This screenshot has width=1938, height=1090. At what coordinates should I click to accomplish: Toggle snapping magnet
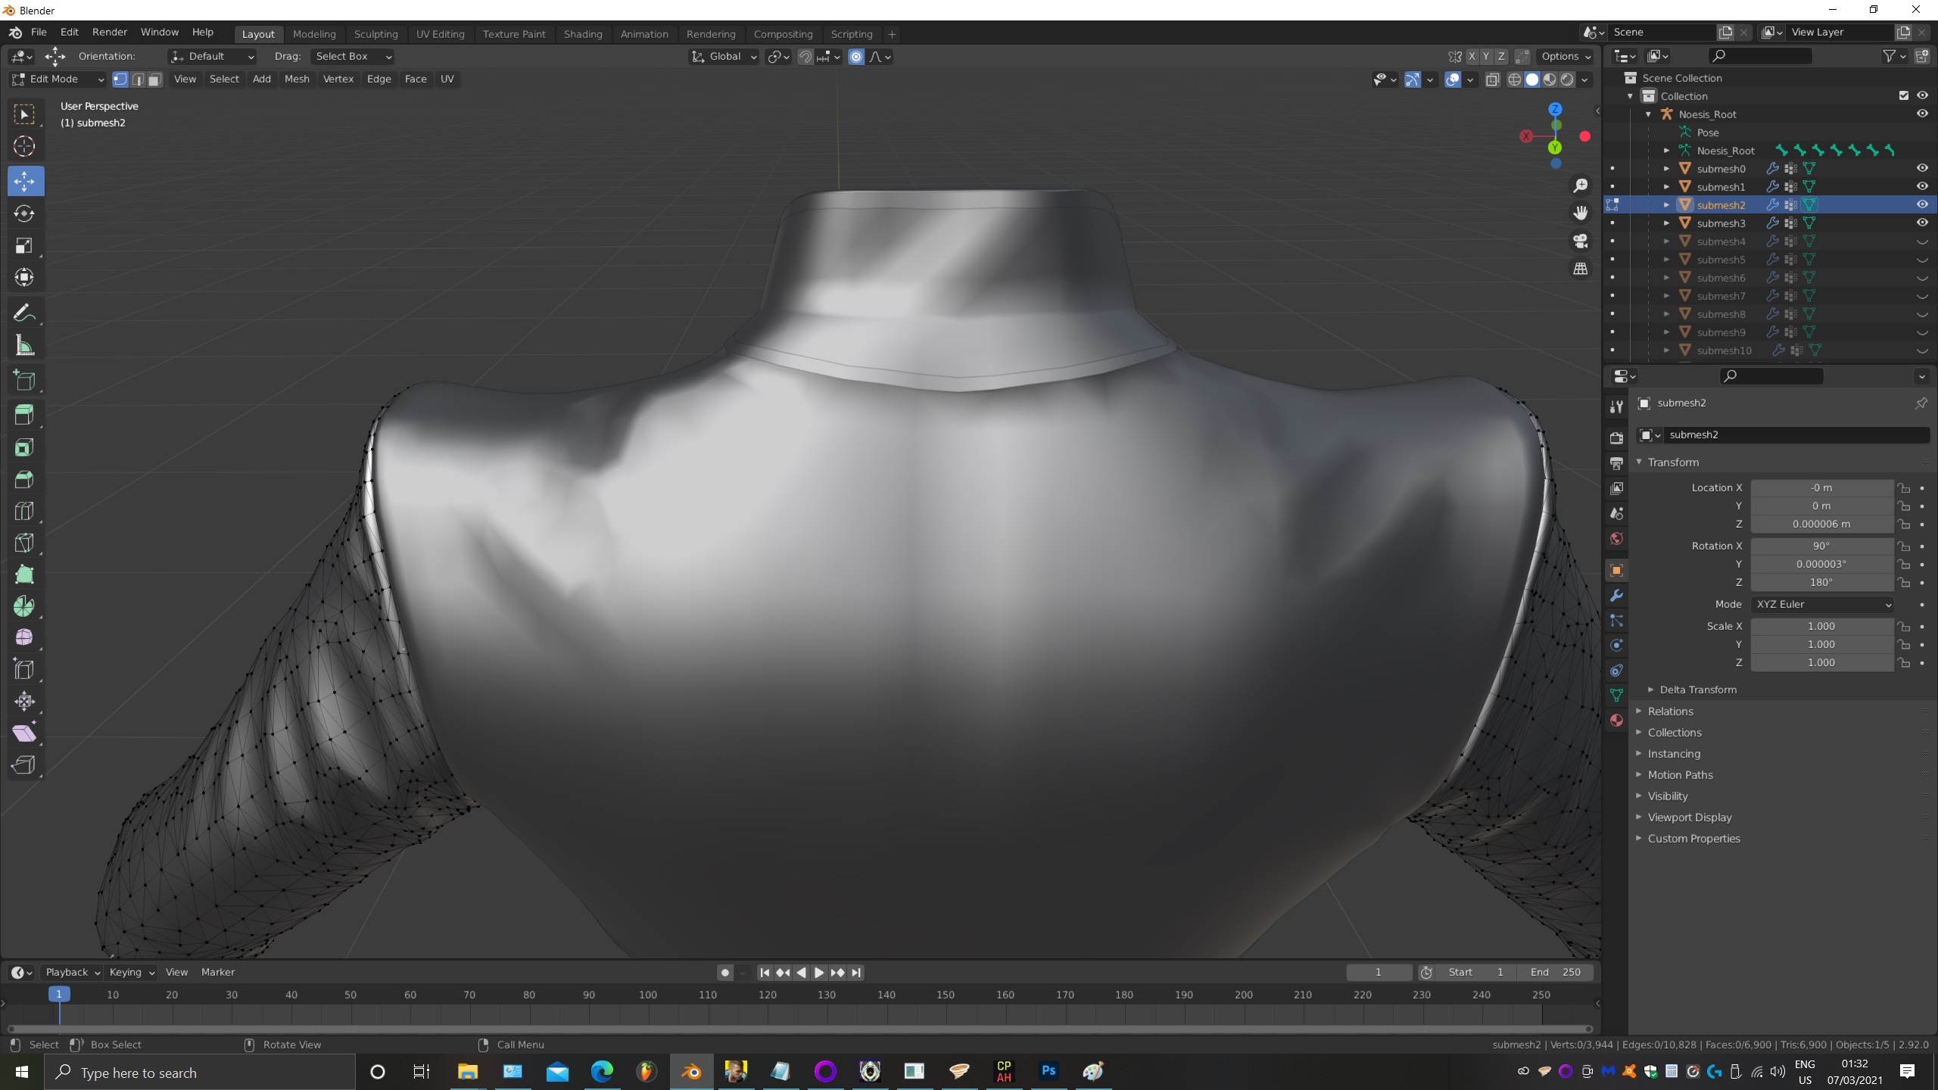tap(805, 57)
